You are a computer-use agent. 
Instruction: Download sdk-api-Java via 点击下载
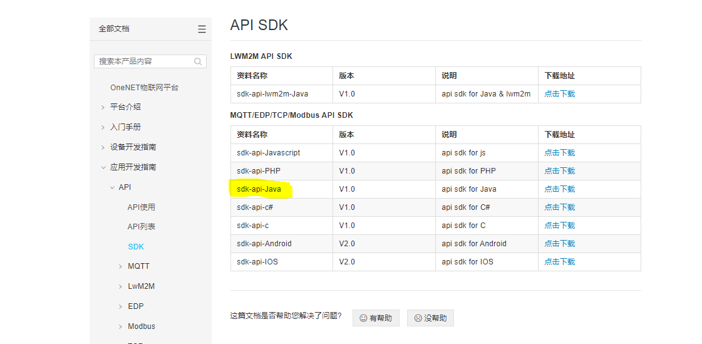tap(560, 189)
